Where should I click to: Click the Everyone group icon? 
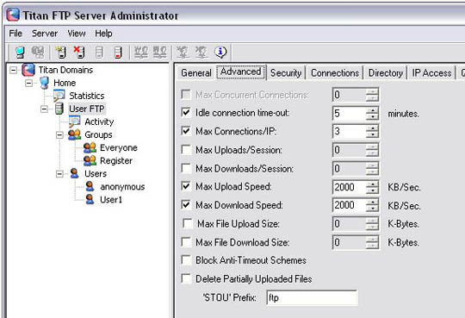click(90, 147)
